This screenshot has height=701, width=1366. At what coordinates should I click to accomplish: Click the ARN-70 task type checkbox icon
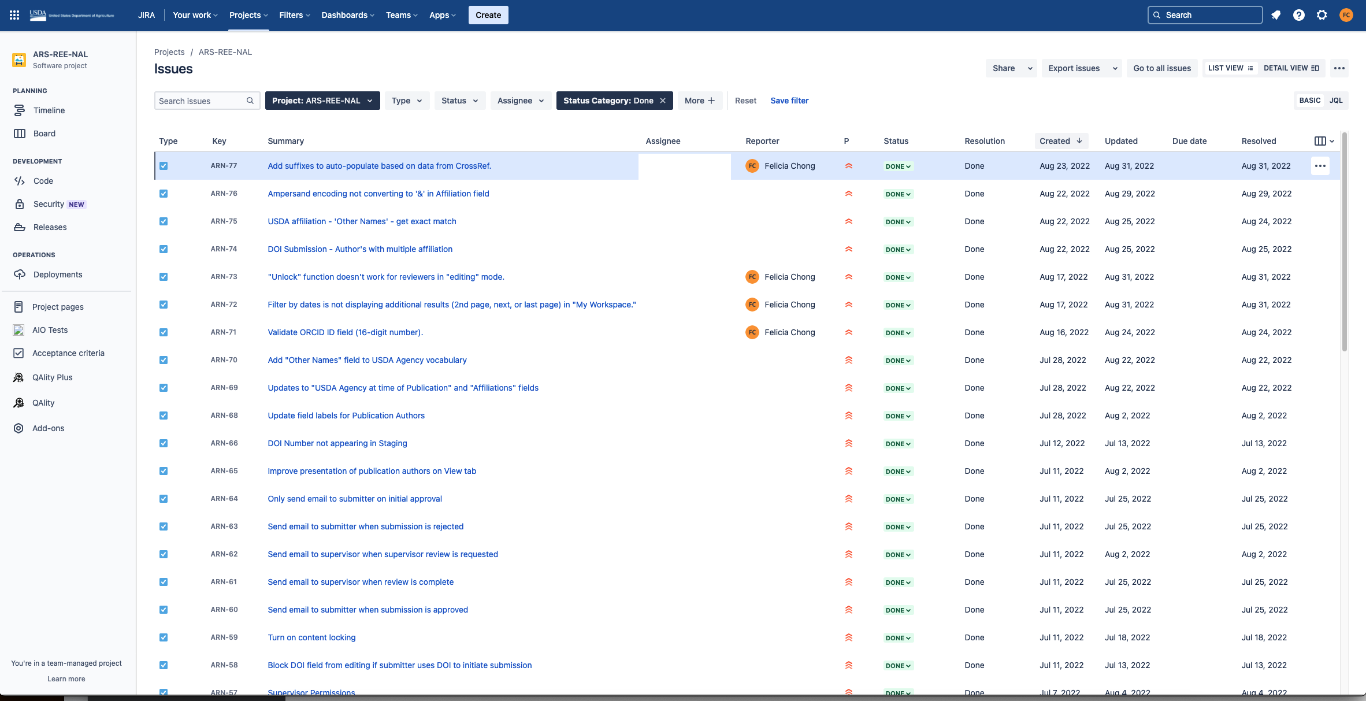[x=164, y=360]
